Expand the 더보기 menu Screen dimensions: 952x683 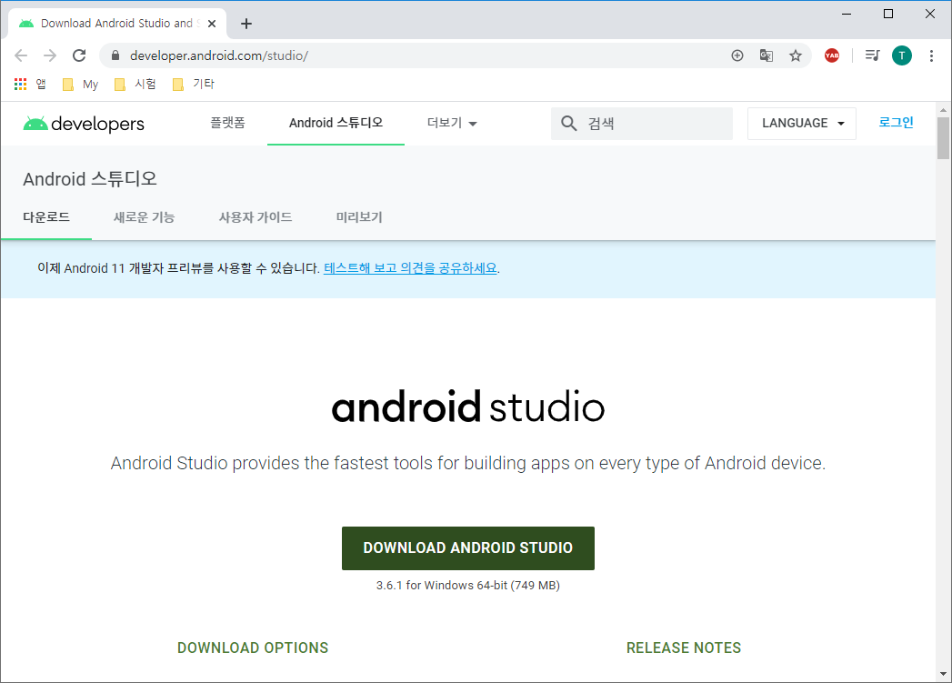(452, 124)
